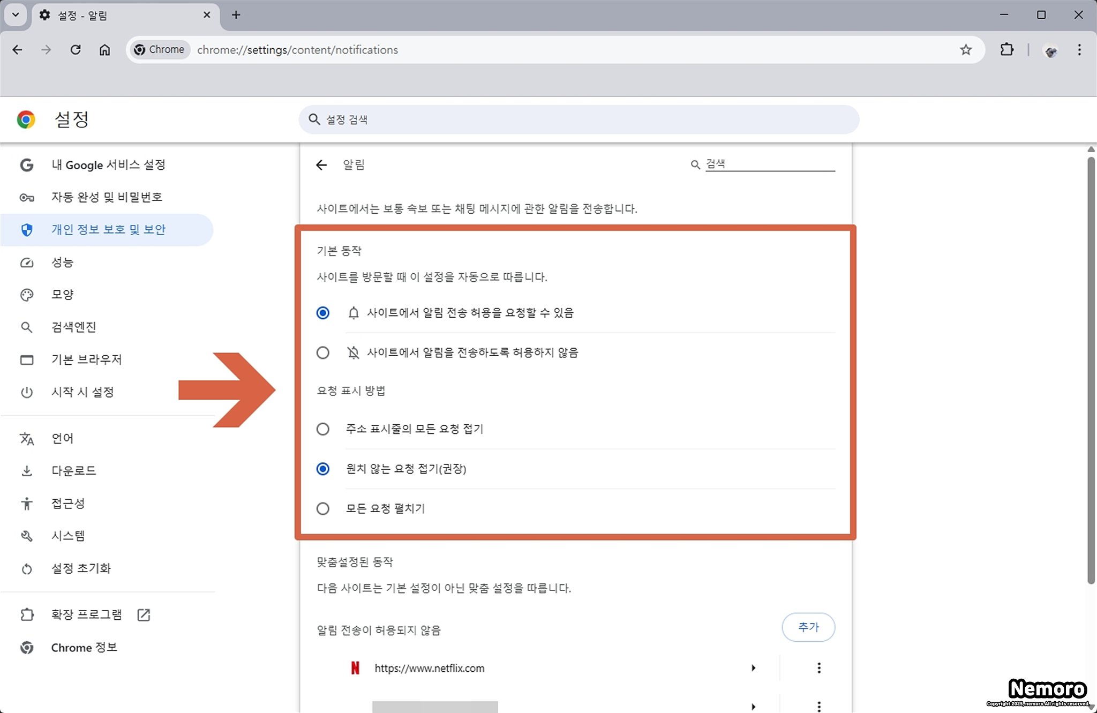Click back arrow next to 알림 heading
Viewport: 1097px width, 713px height.
pos(321,165)
